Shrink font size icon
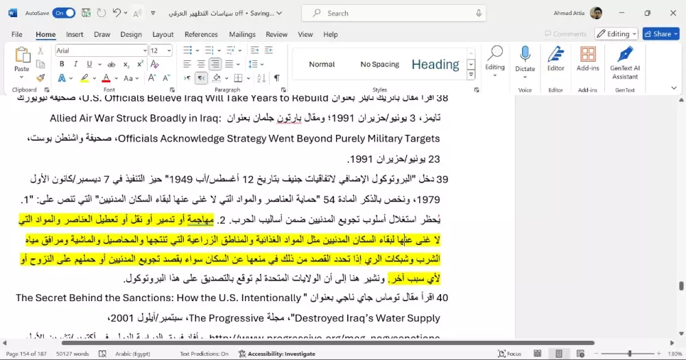 166,78
